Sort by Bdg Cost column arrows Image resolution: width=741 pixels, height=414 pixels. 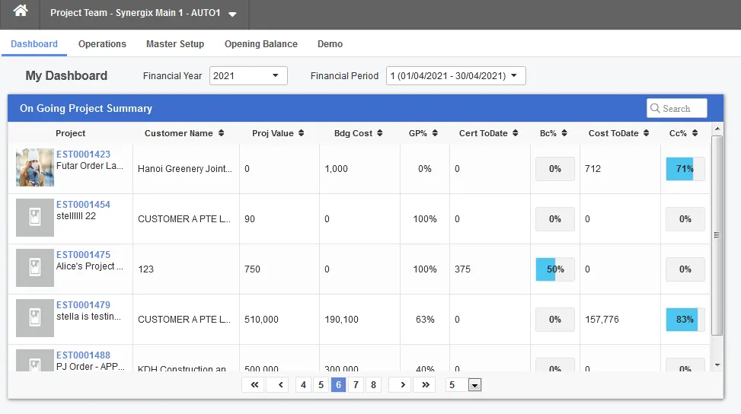point(379,133)
